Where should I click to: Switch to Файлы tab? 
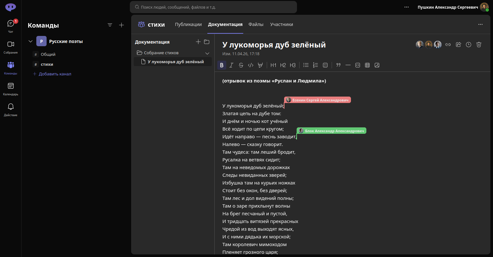[256, 24]
